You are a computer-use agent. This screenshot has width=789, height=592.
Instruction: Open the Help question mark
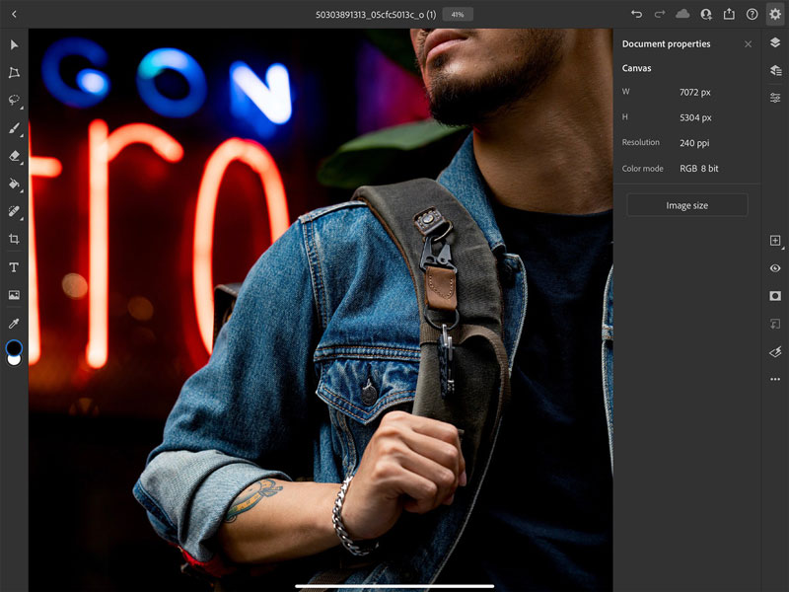(x=752, y=14)
